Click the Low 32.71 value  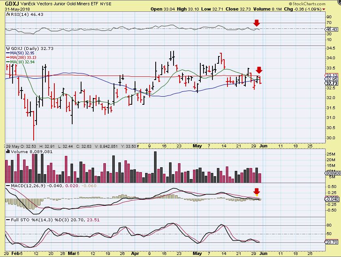212,9
